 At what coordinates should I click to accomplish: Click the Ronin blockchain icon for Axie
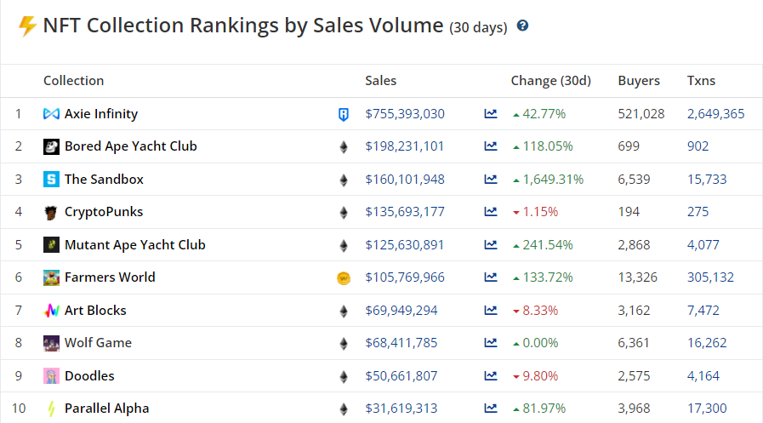(344, 114)
